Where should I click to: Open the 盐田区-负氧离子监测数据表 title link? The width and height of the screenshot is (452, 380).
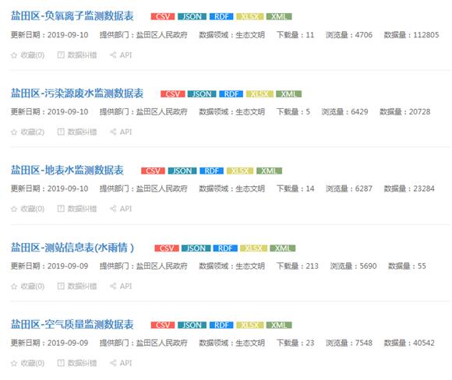click(x=72, y=16)
